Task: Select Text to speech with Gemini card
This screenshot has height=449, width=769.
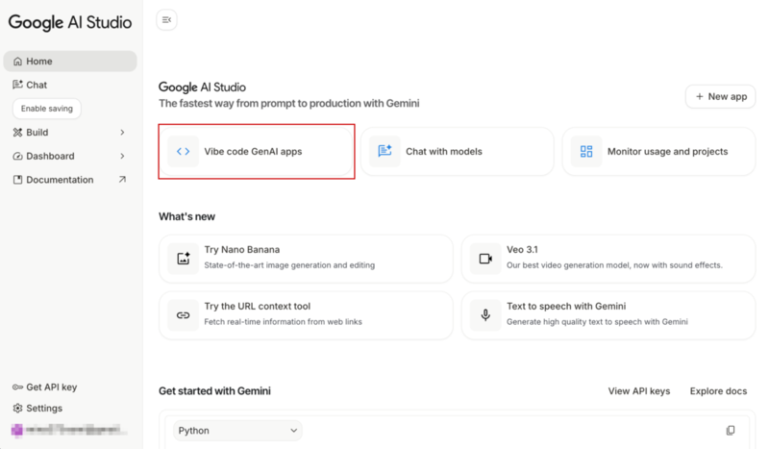Action: (608, 315)
